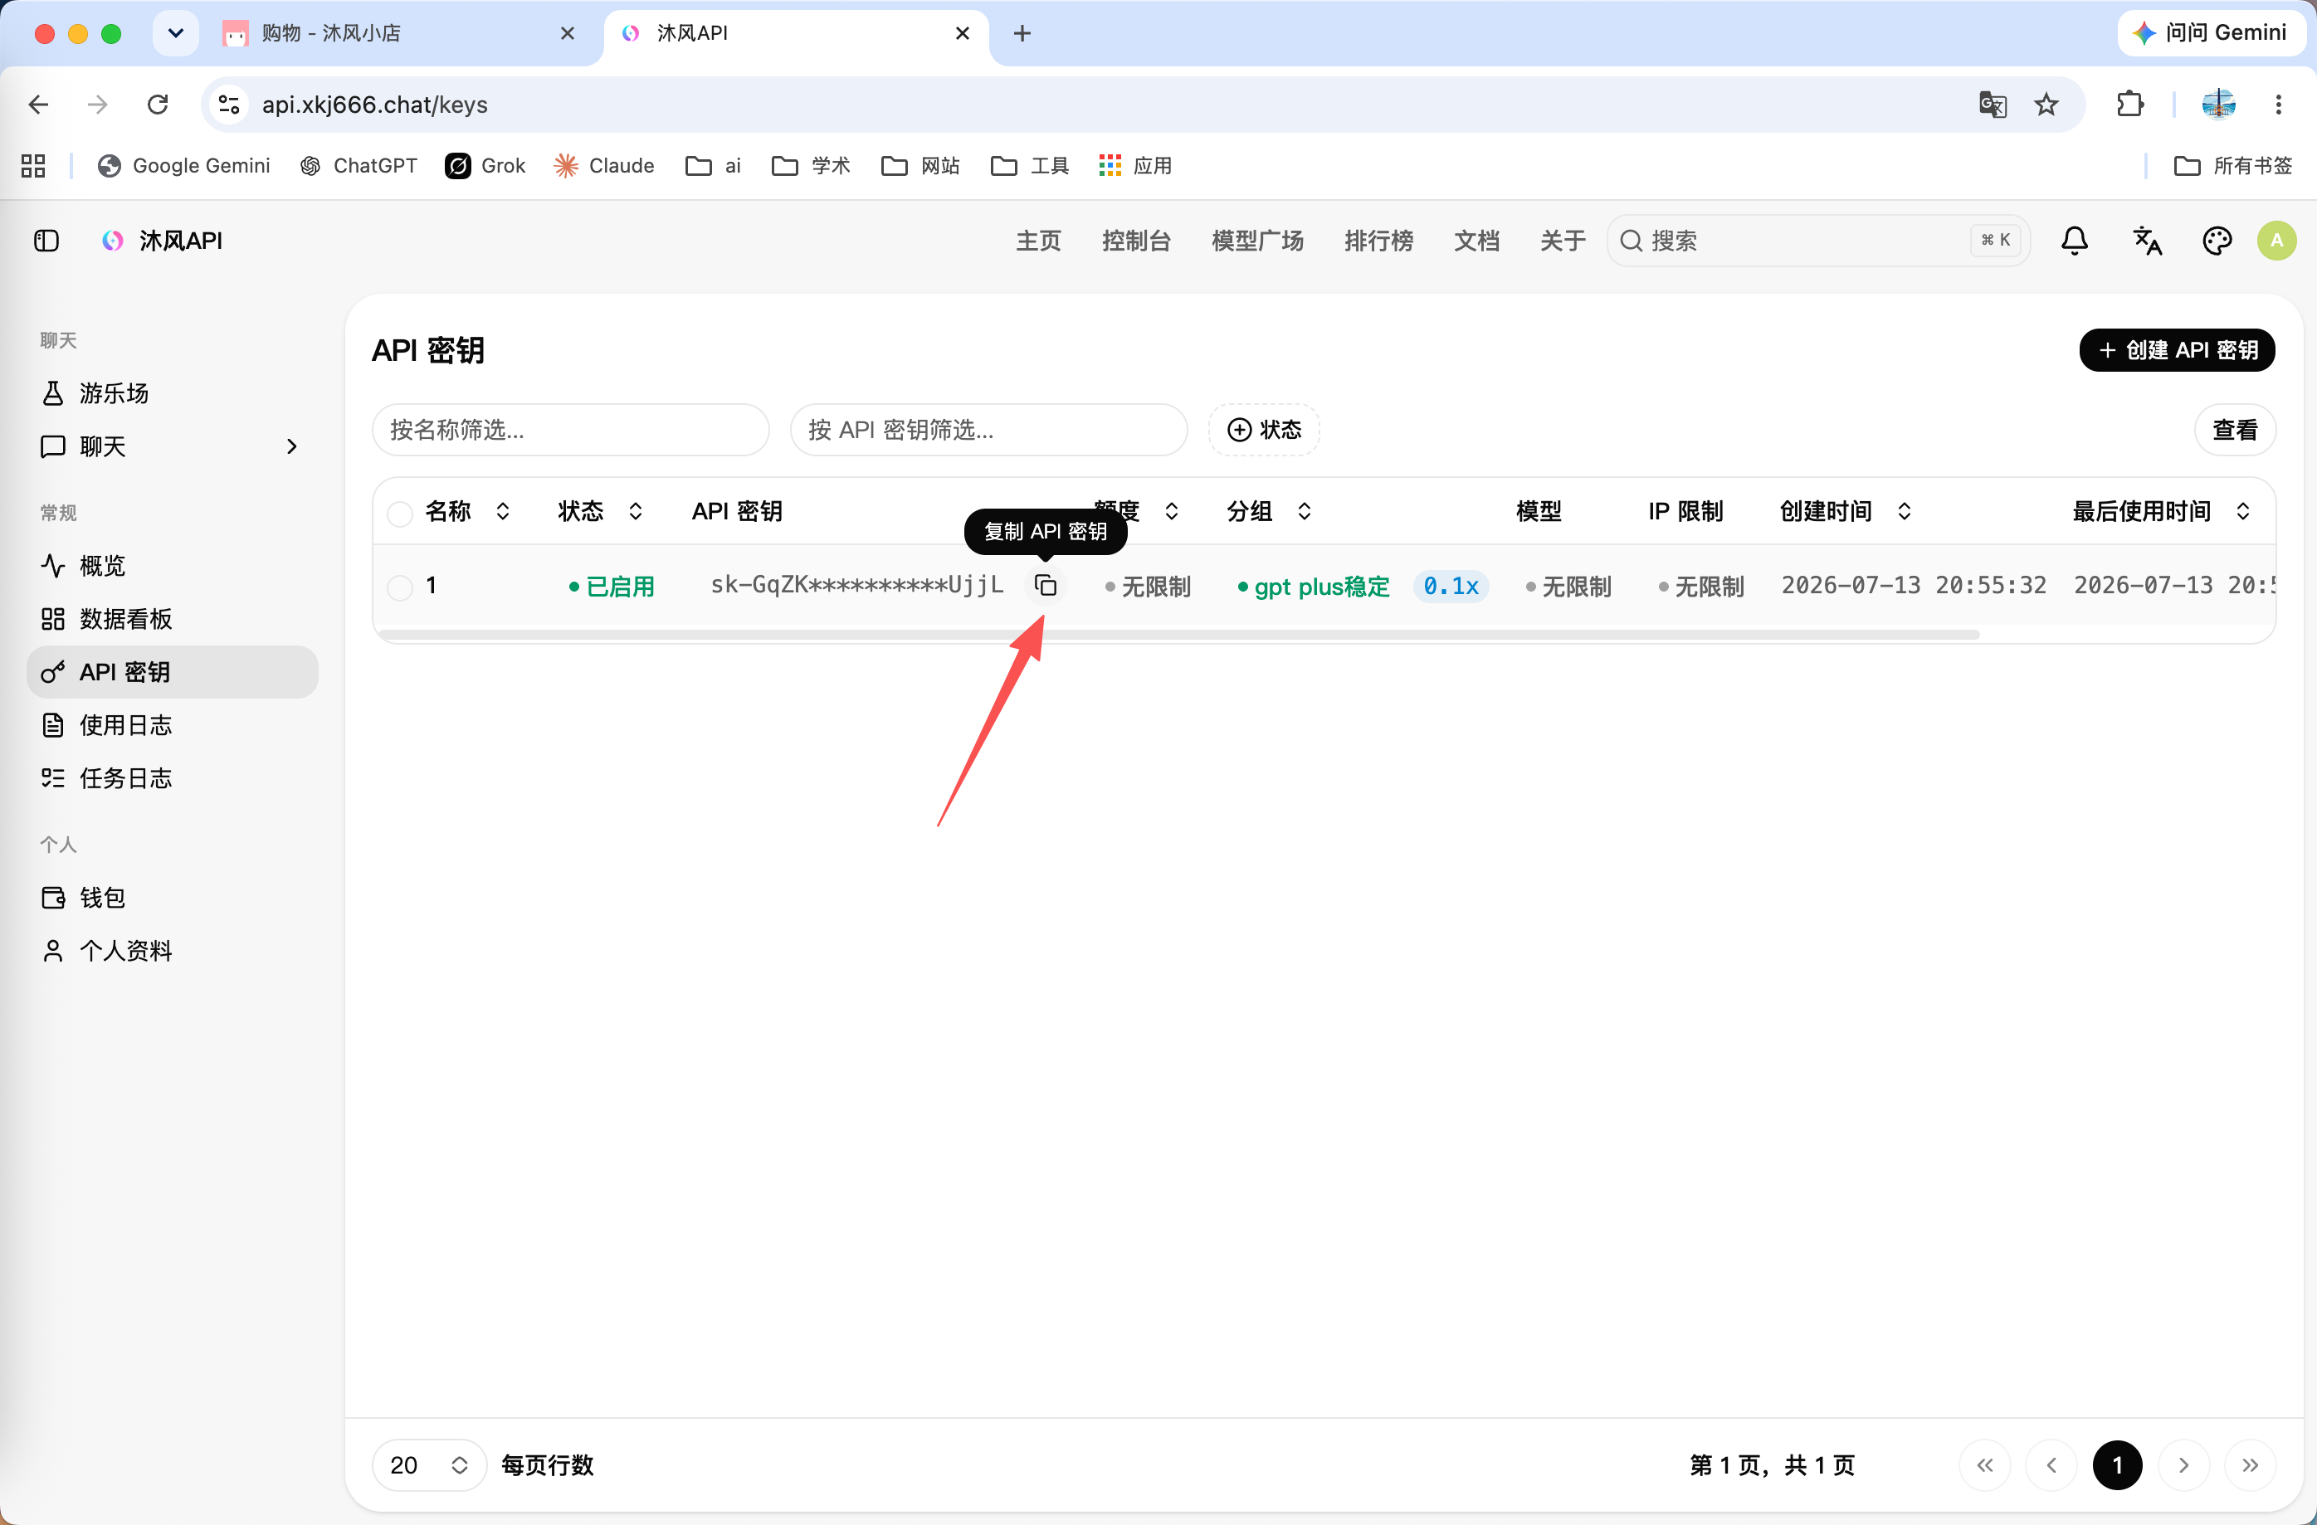
Task: Open a new browser tab
Action: pyautogui.click(x=1022, y=33)
